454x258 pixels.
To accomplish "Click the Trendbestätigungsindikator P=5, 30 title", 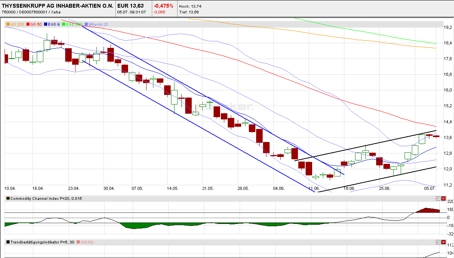I will pyautogui.click(x=42, y=242).
